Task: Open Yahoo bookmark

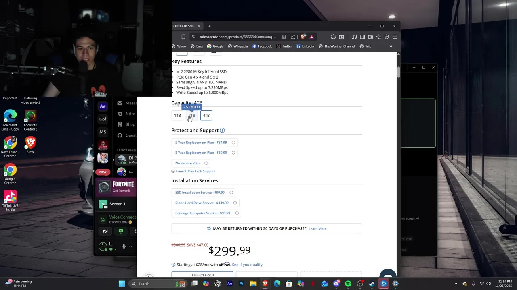Action: point(179,46)
